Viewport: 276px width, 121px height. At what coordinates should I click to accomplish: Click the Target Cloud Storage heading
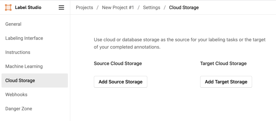[x=223, y=63]
